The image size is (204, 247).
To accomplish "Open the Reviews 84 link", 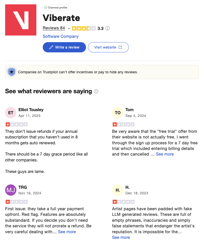I will click(54, 28).
